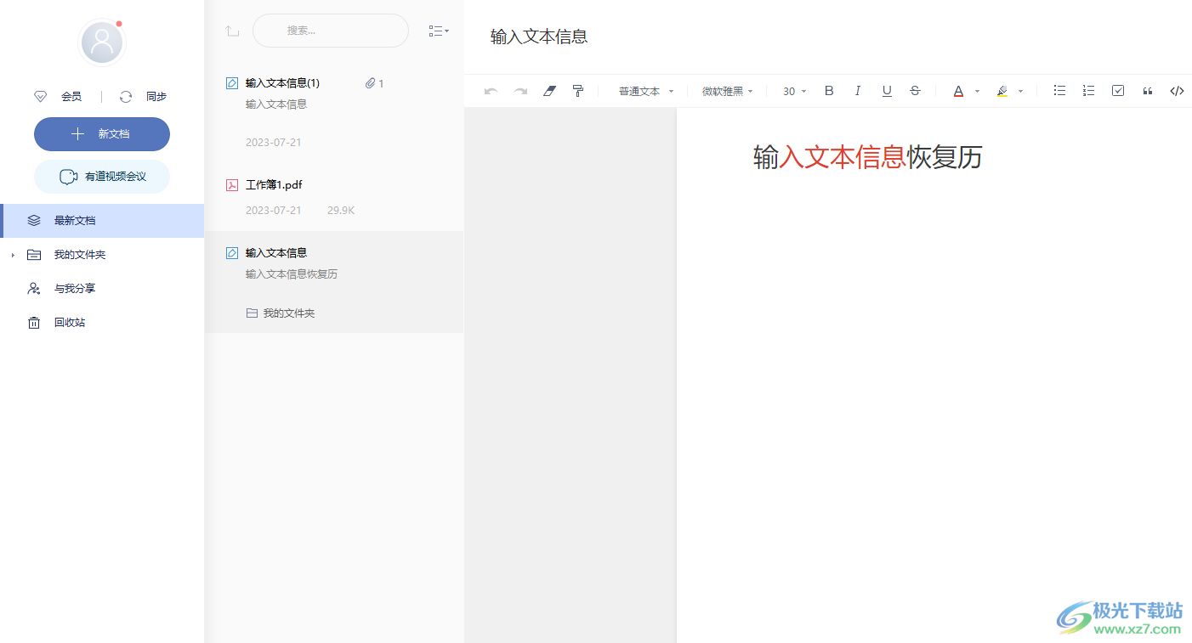
Task: Apply the yellow highlight color
Action: pyautogui.click(x=1002, y=91)
